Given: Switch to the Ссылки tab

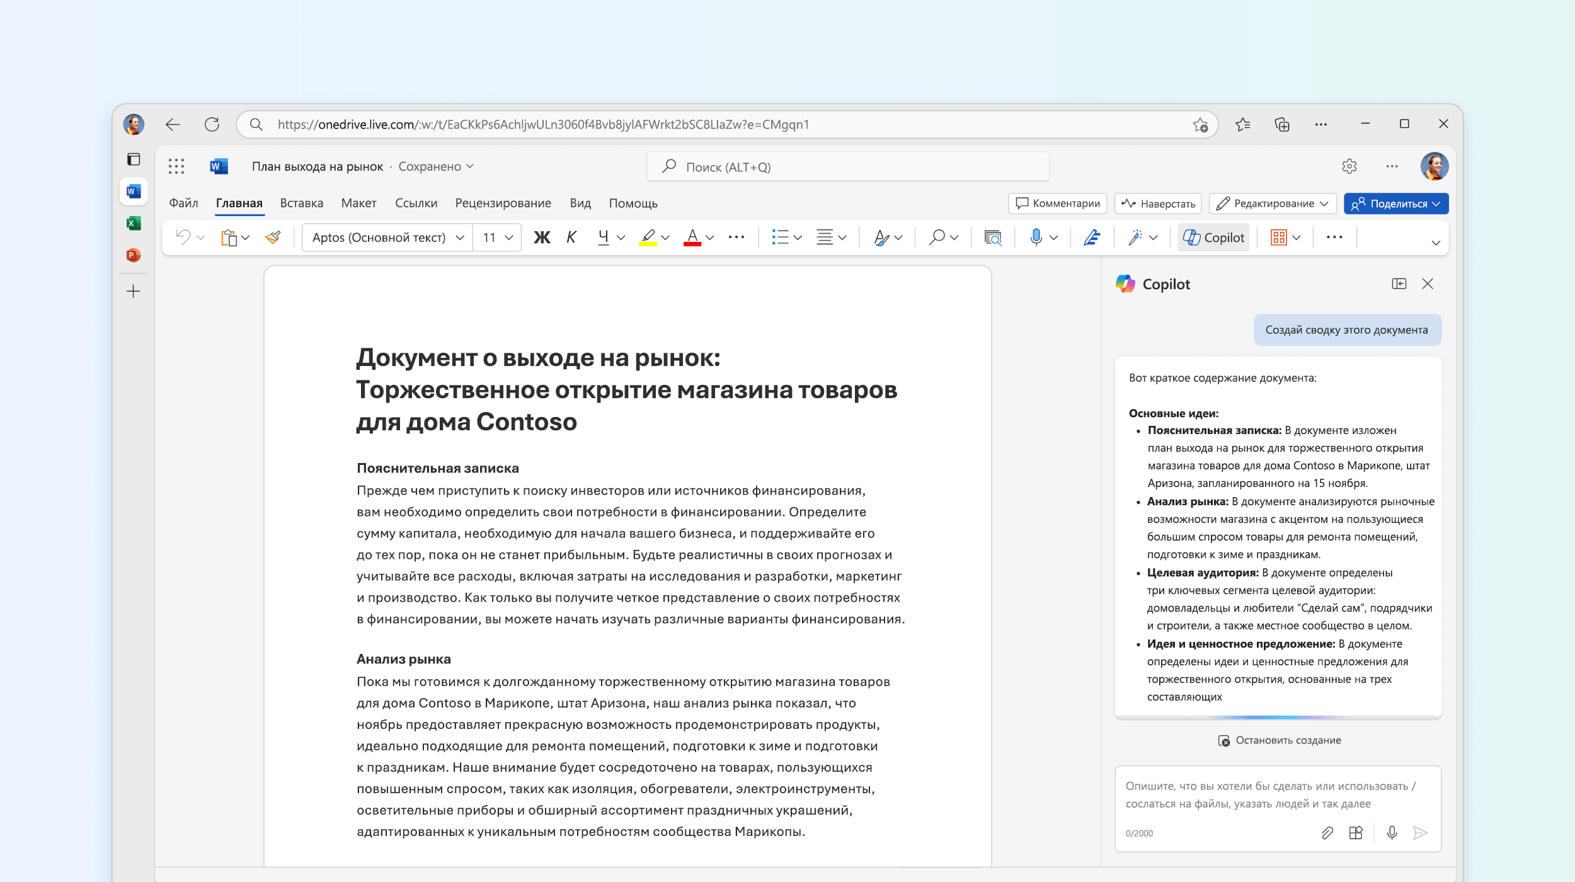Looking at the screenshot, I should 416,203.
